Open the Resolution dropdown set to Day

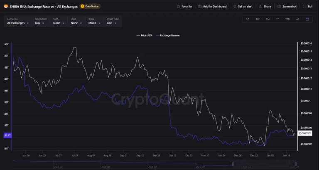41,21
